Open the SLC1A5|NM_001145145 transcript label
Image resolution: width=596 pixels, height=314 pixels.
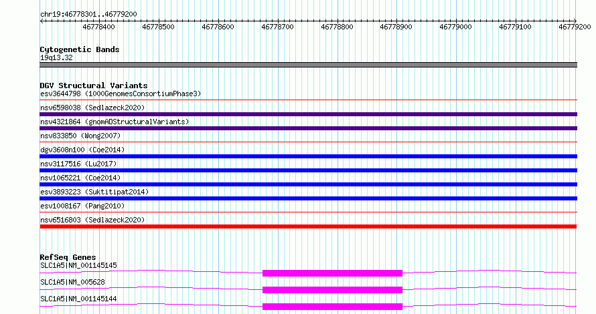78,265
